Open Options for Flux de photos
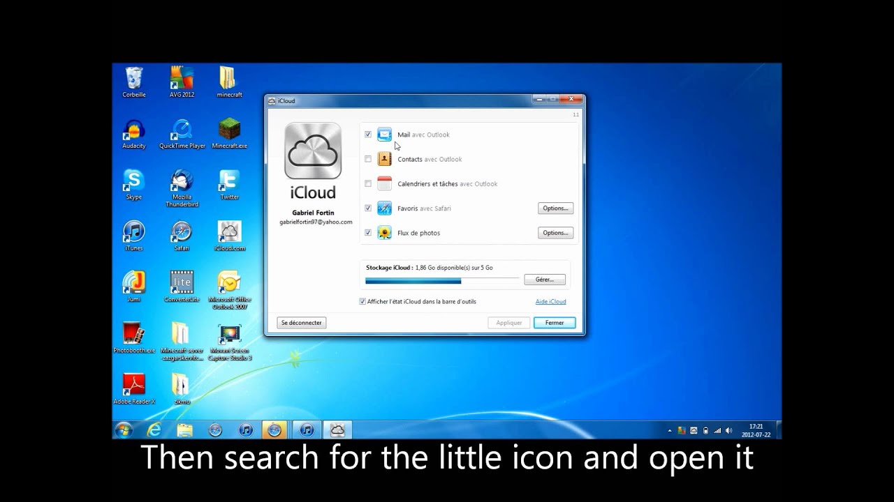The image size is (894, 502). [x=555, y=233]
